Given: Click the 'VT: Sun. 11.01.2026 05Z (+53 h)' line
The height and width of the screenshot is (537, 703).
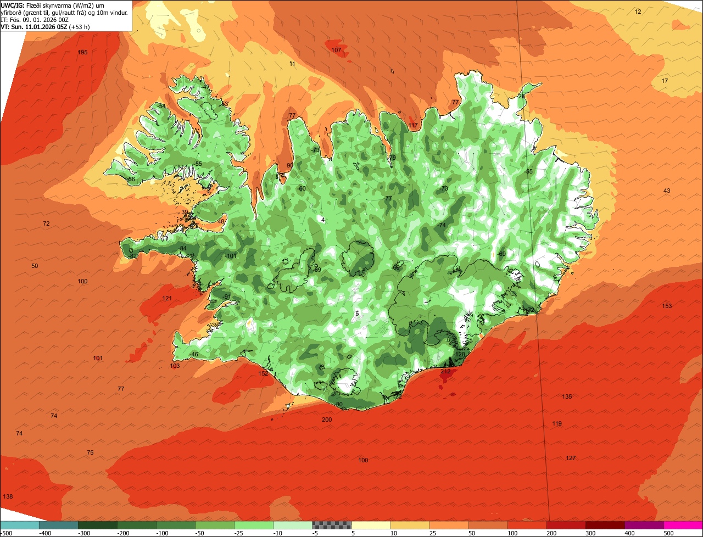Looking at the screenshot, I should (45, 26).
